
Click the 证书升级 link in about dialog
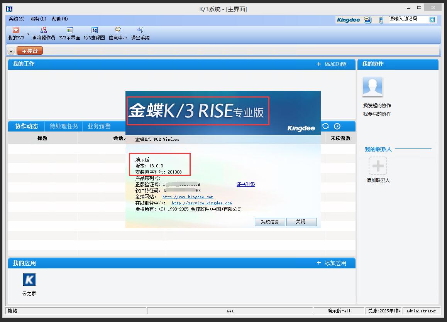coord(246,184)
